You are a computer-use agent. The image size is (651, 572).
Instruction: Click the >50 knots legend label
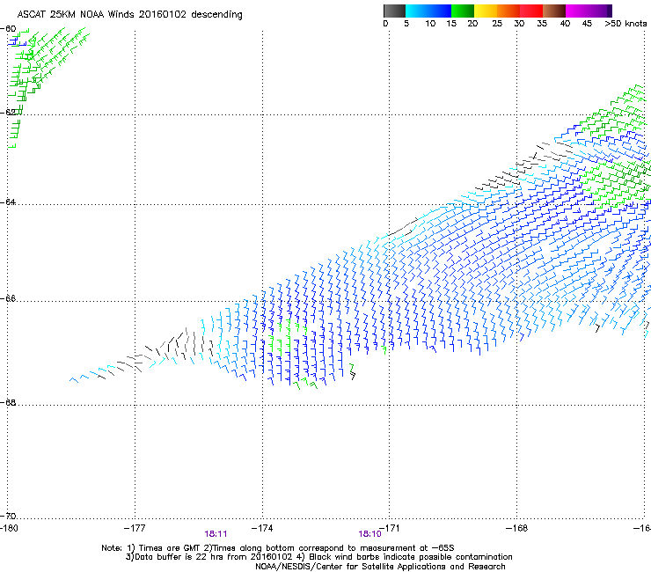[625, 24]
